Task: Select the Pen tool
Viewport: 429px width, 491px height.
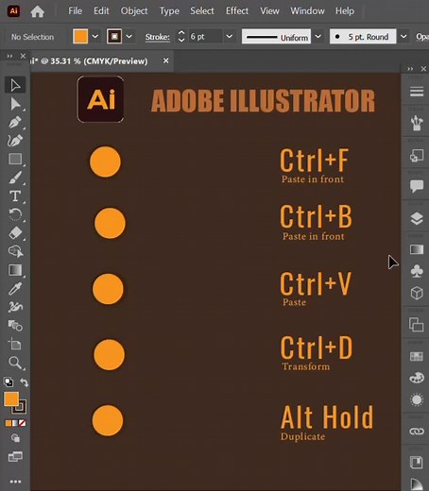Action: [15, 122]
